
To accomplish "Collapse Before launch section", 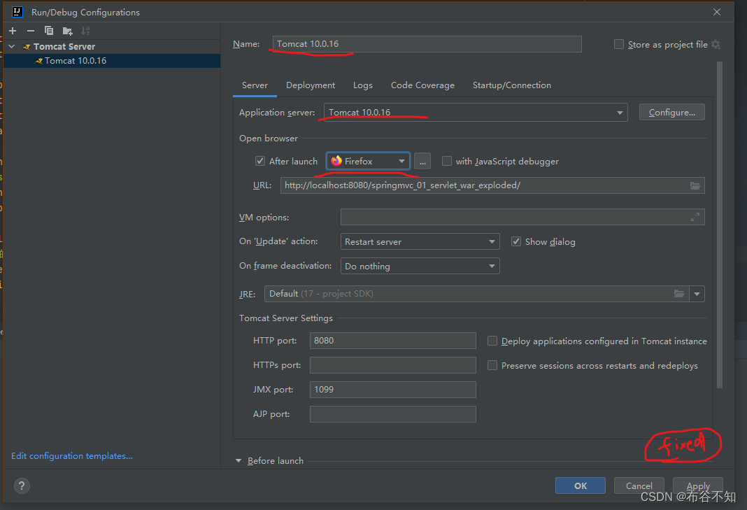I will pos(239,461).
